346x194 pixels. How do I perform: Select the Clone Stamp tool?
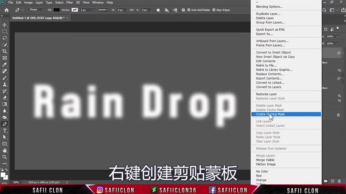click(4, 85)
